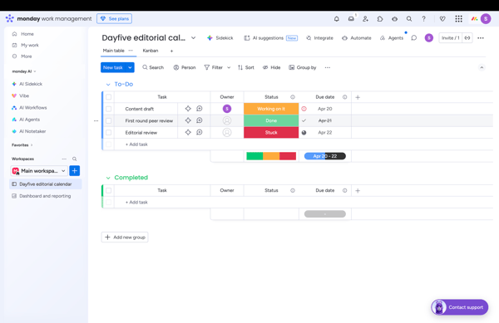Add a column to the To-Do group
499x323 pixels.
[358, 97]
